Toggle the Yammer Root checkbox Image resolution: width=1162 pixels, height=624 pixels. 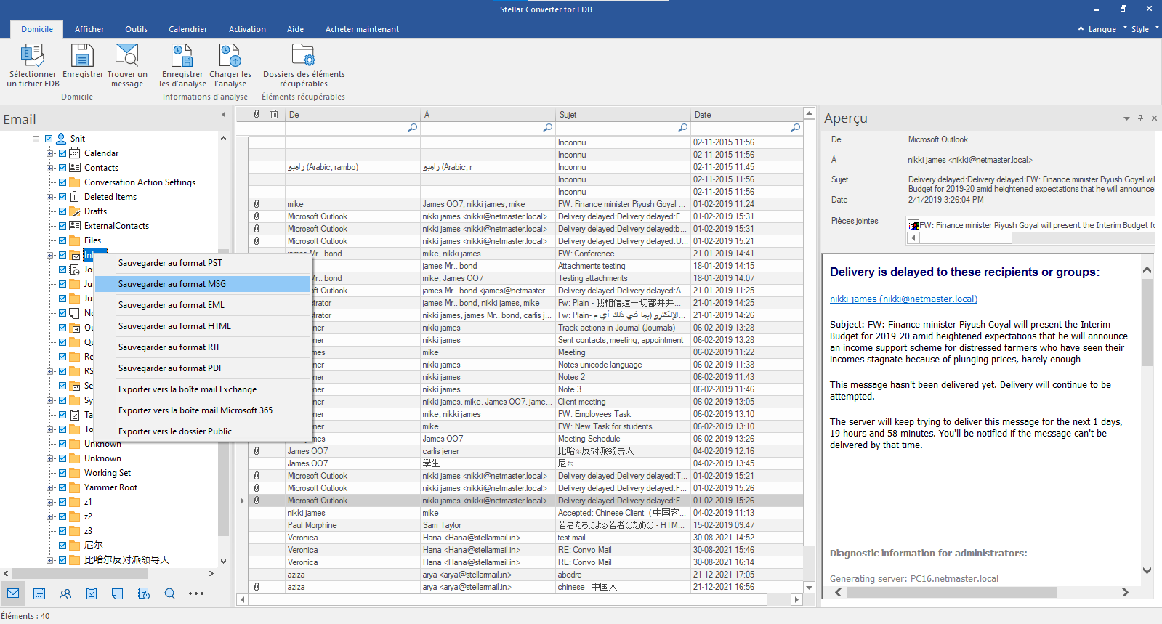click(x=62, y=487)
